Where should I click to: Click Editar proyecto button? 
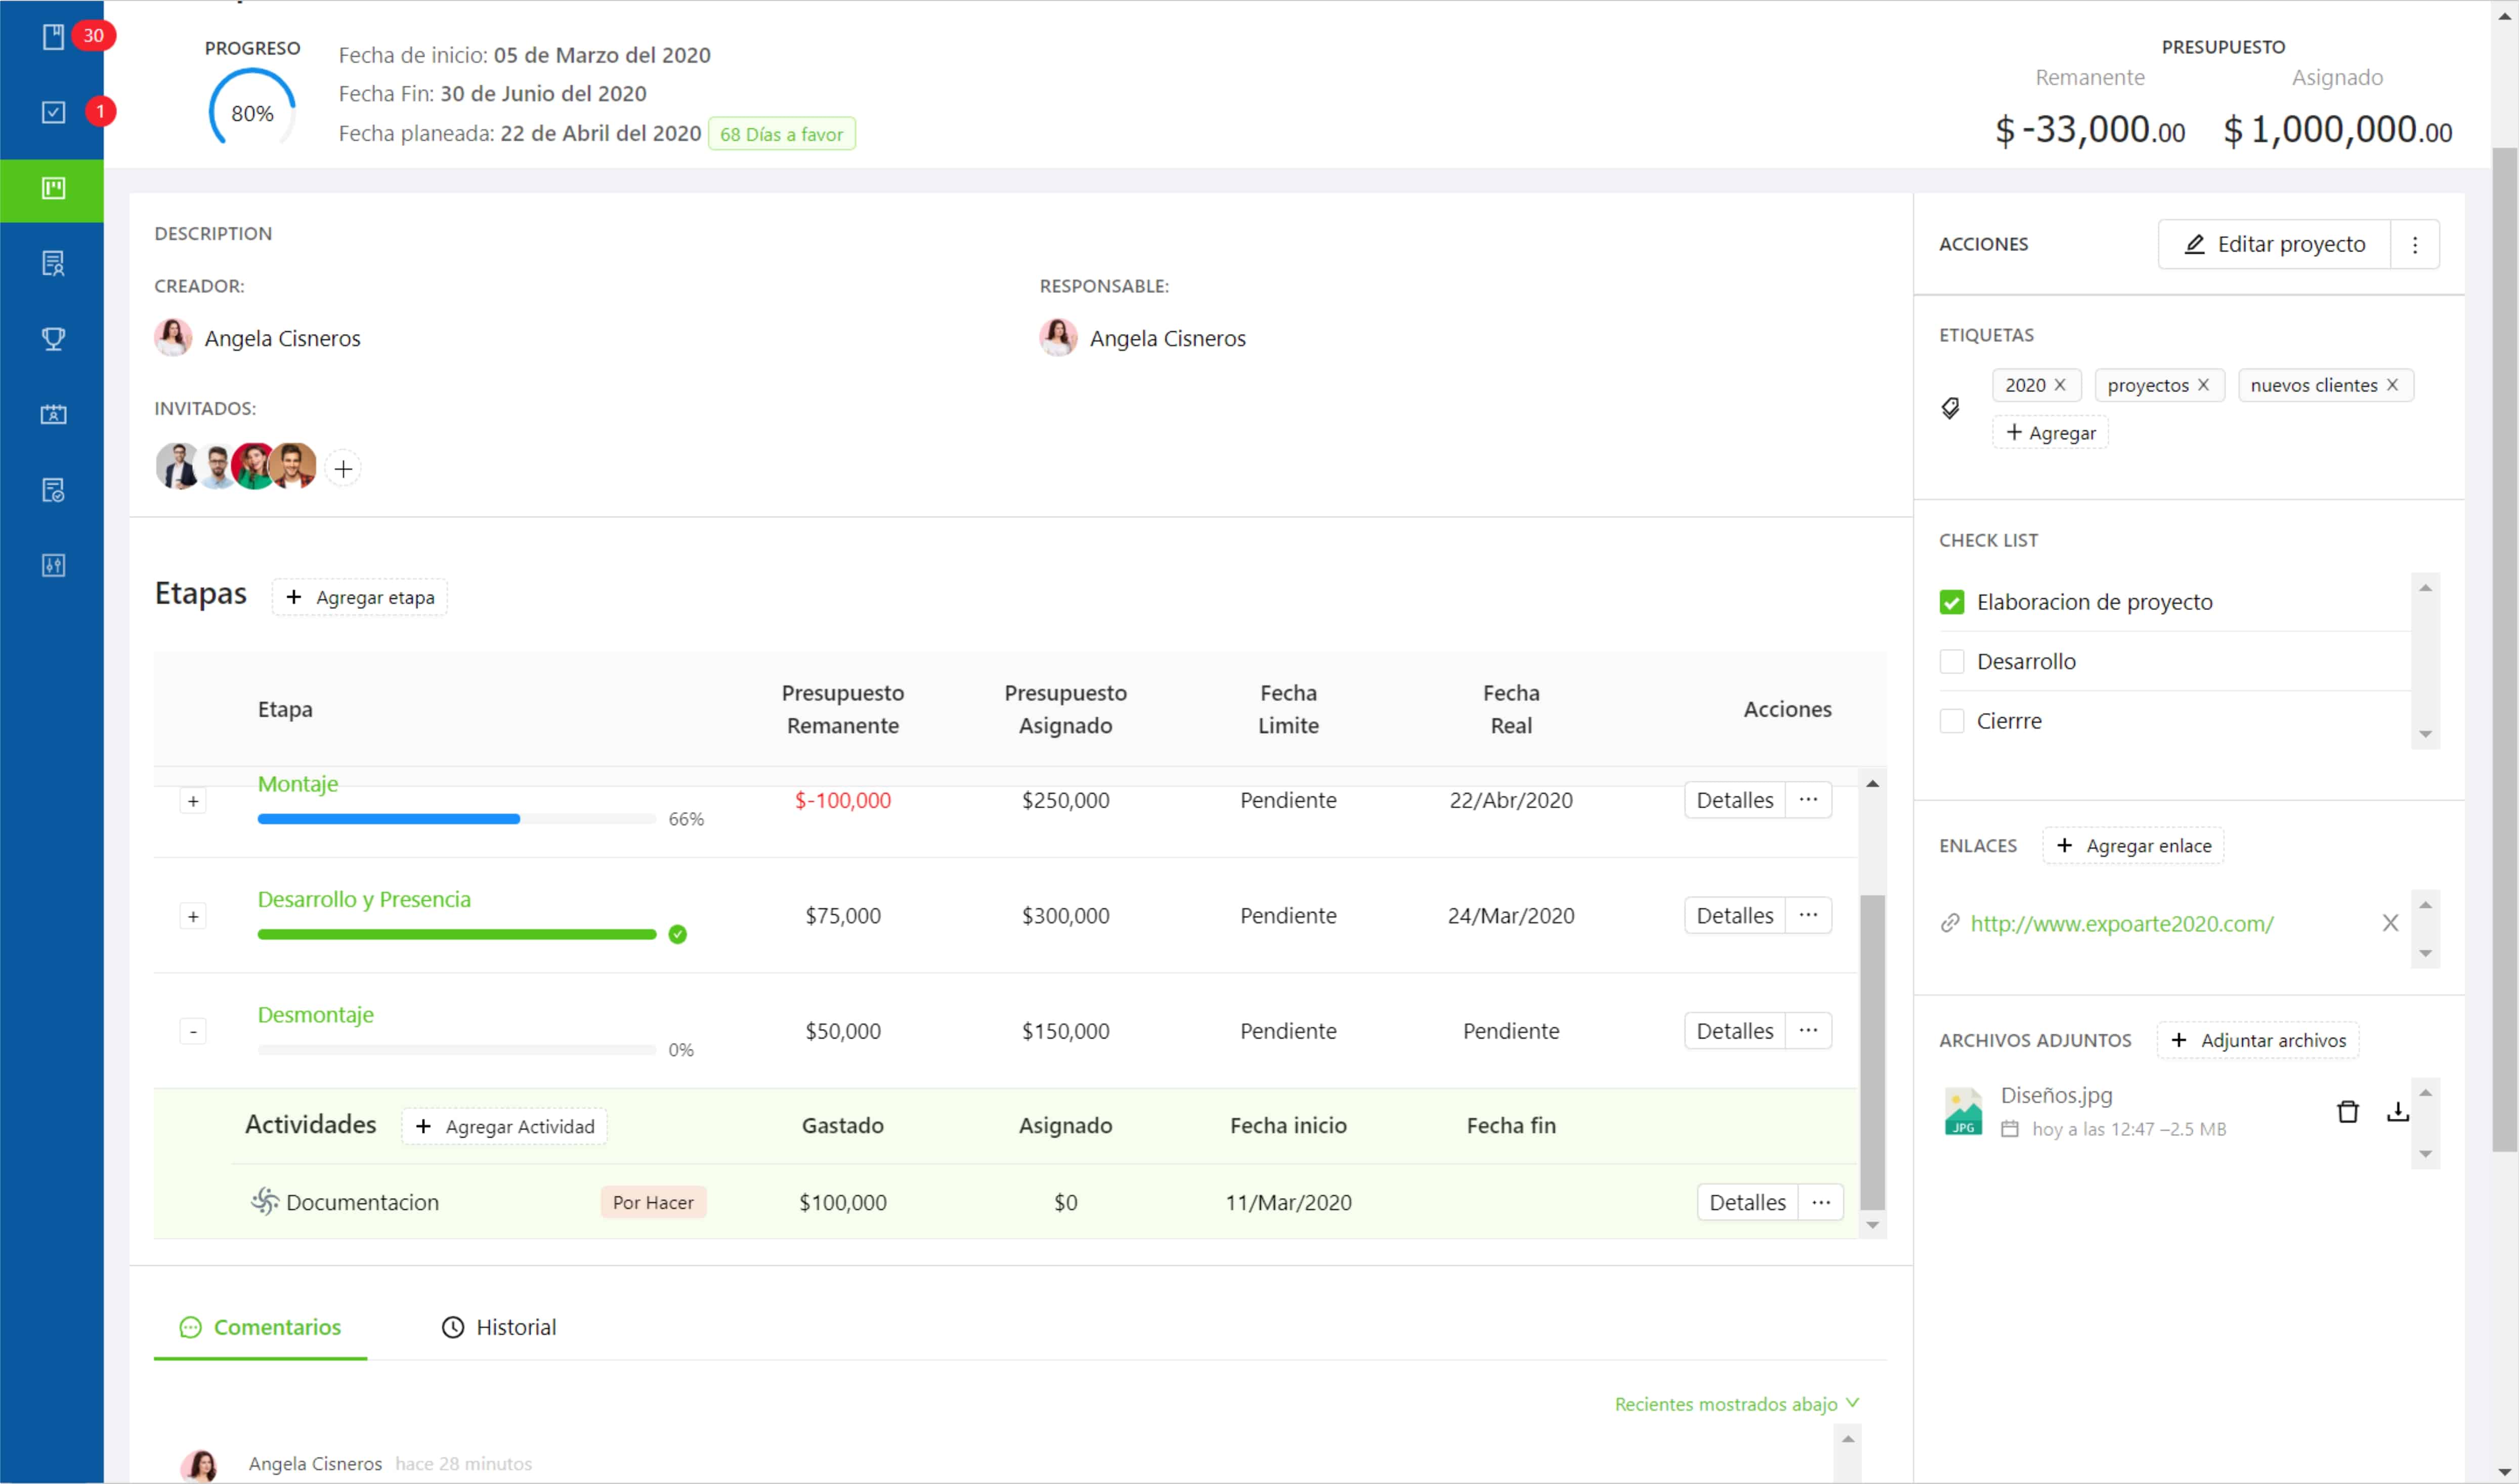tap(2274, 245)
